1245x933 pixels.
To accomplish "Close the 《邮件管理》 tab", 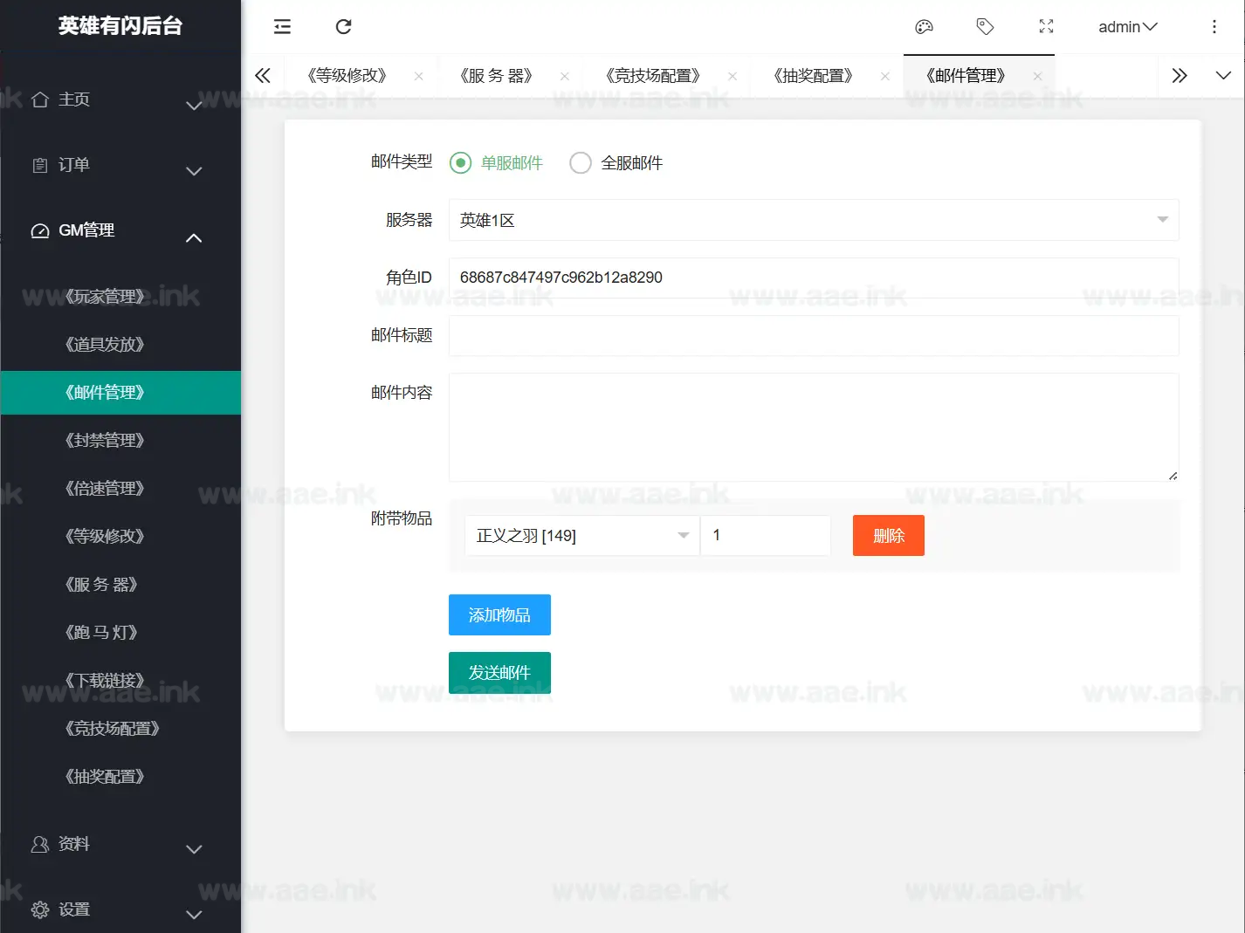I will [1037, 76].
